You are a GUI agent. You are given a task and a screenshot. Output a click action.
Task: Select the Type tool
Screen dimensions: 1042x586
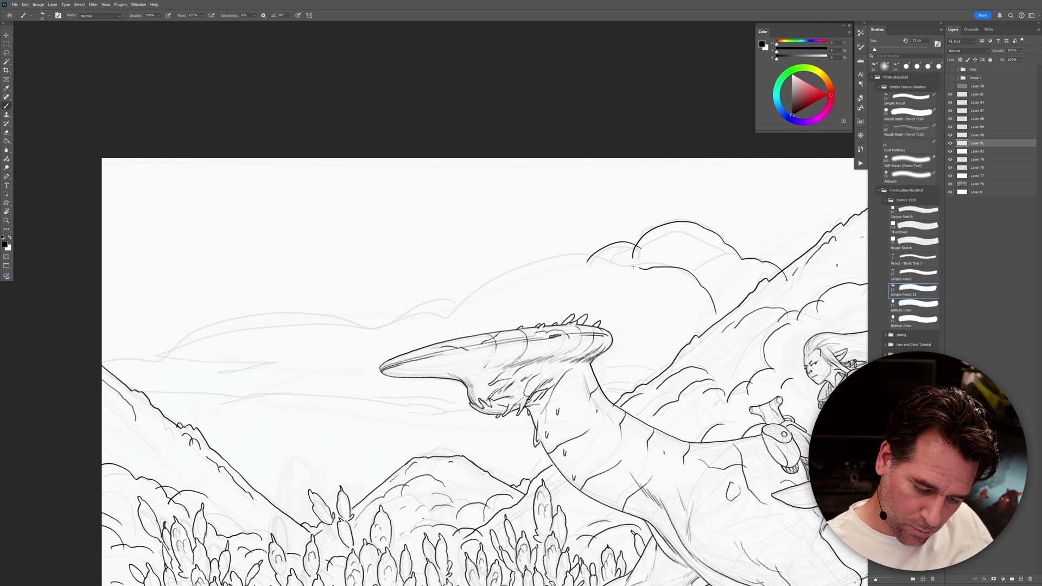7,185
